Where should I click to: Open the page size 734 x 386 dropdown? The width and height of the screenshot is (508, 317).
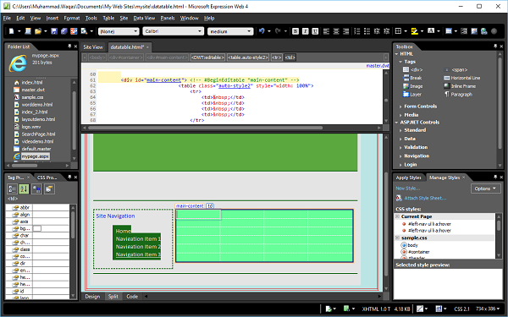point(489,309)
